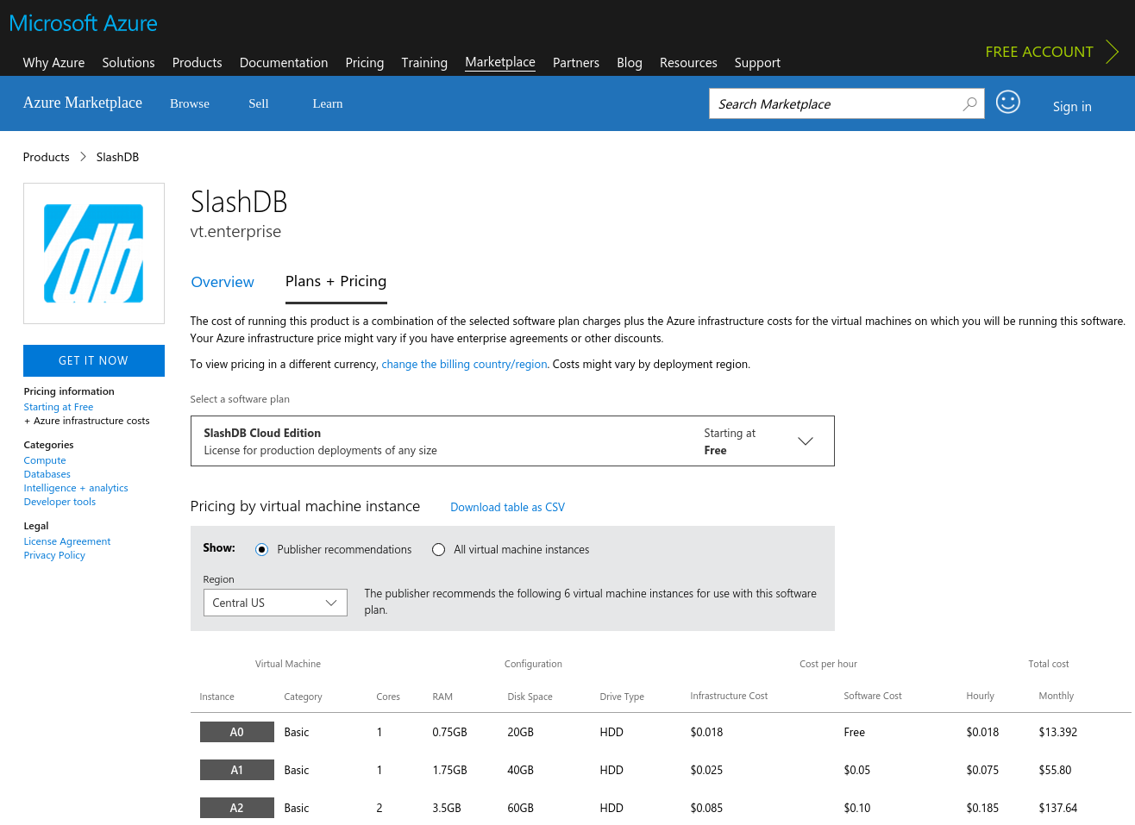This screenshot has width=1135, height=825.
Task: Open the Pricing menu item
Action: tap(364, 63)
